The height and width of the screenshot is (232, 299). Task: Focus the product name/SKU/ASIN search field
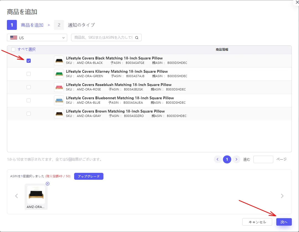click(x=103, y=38)
